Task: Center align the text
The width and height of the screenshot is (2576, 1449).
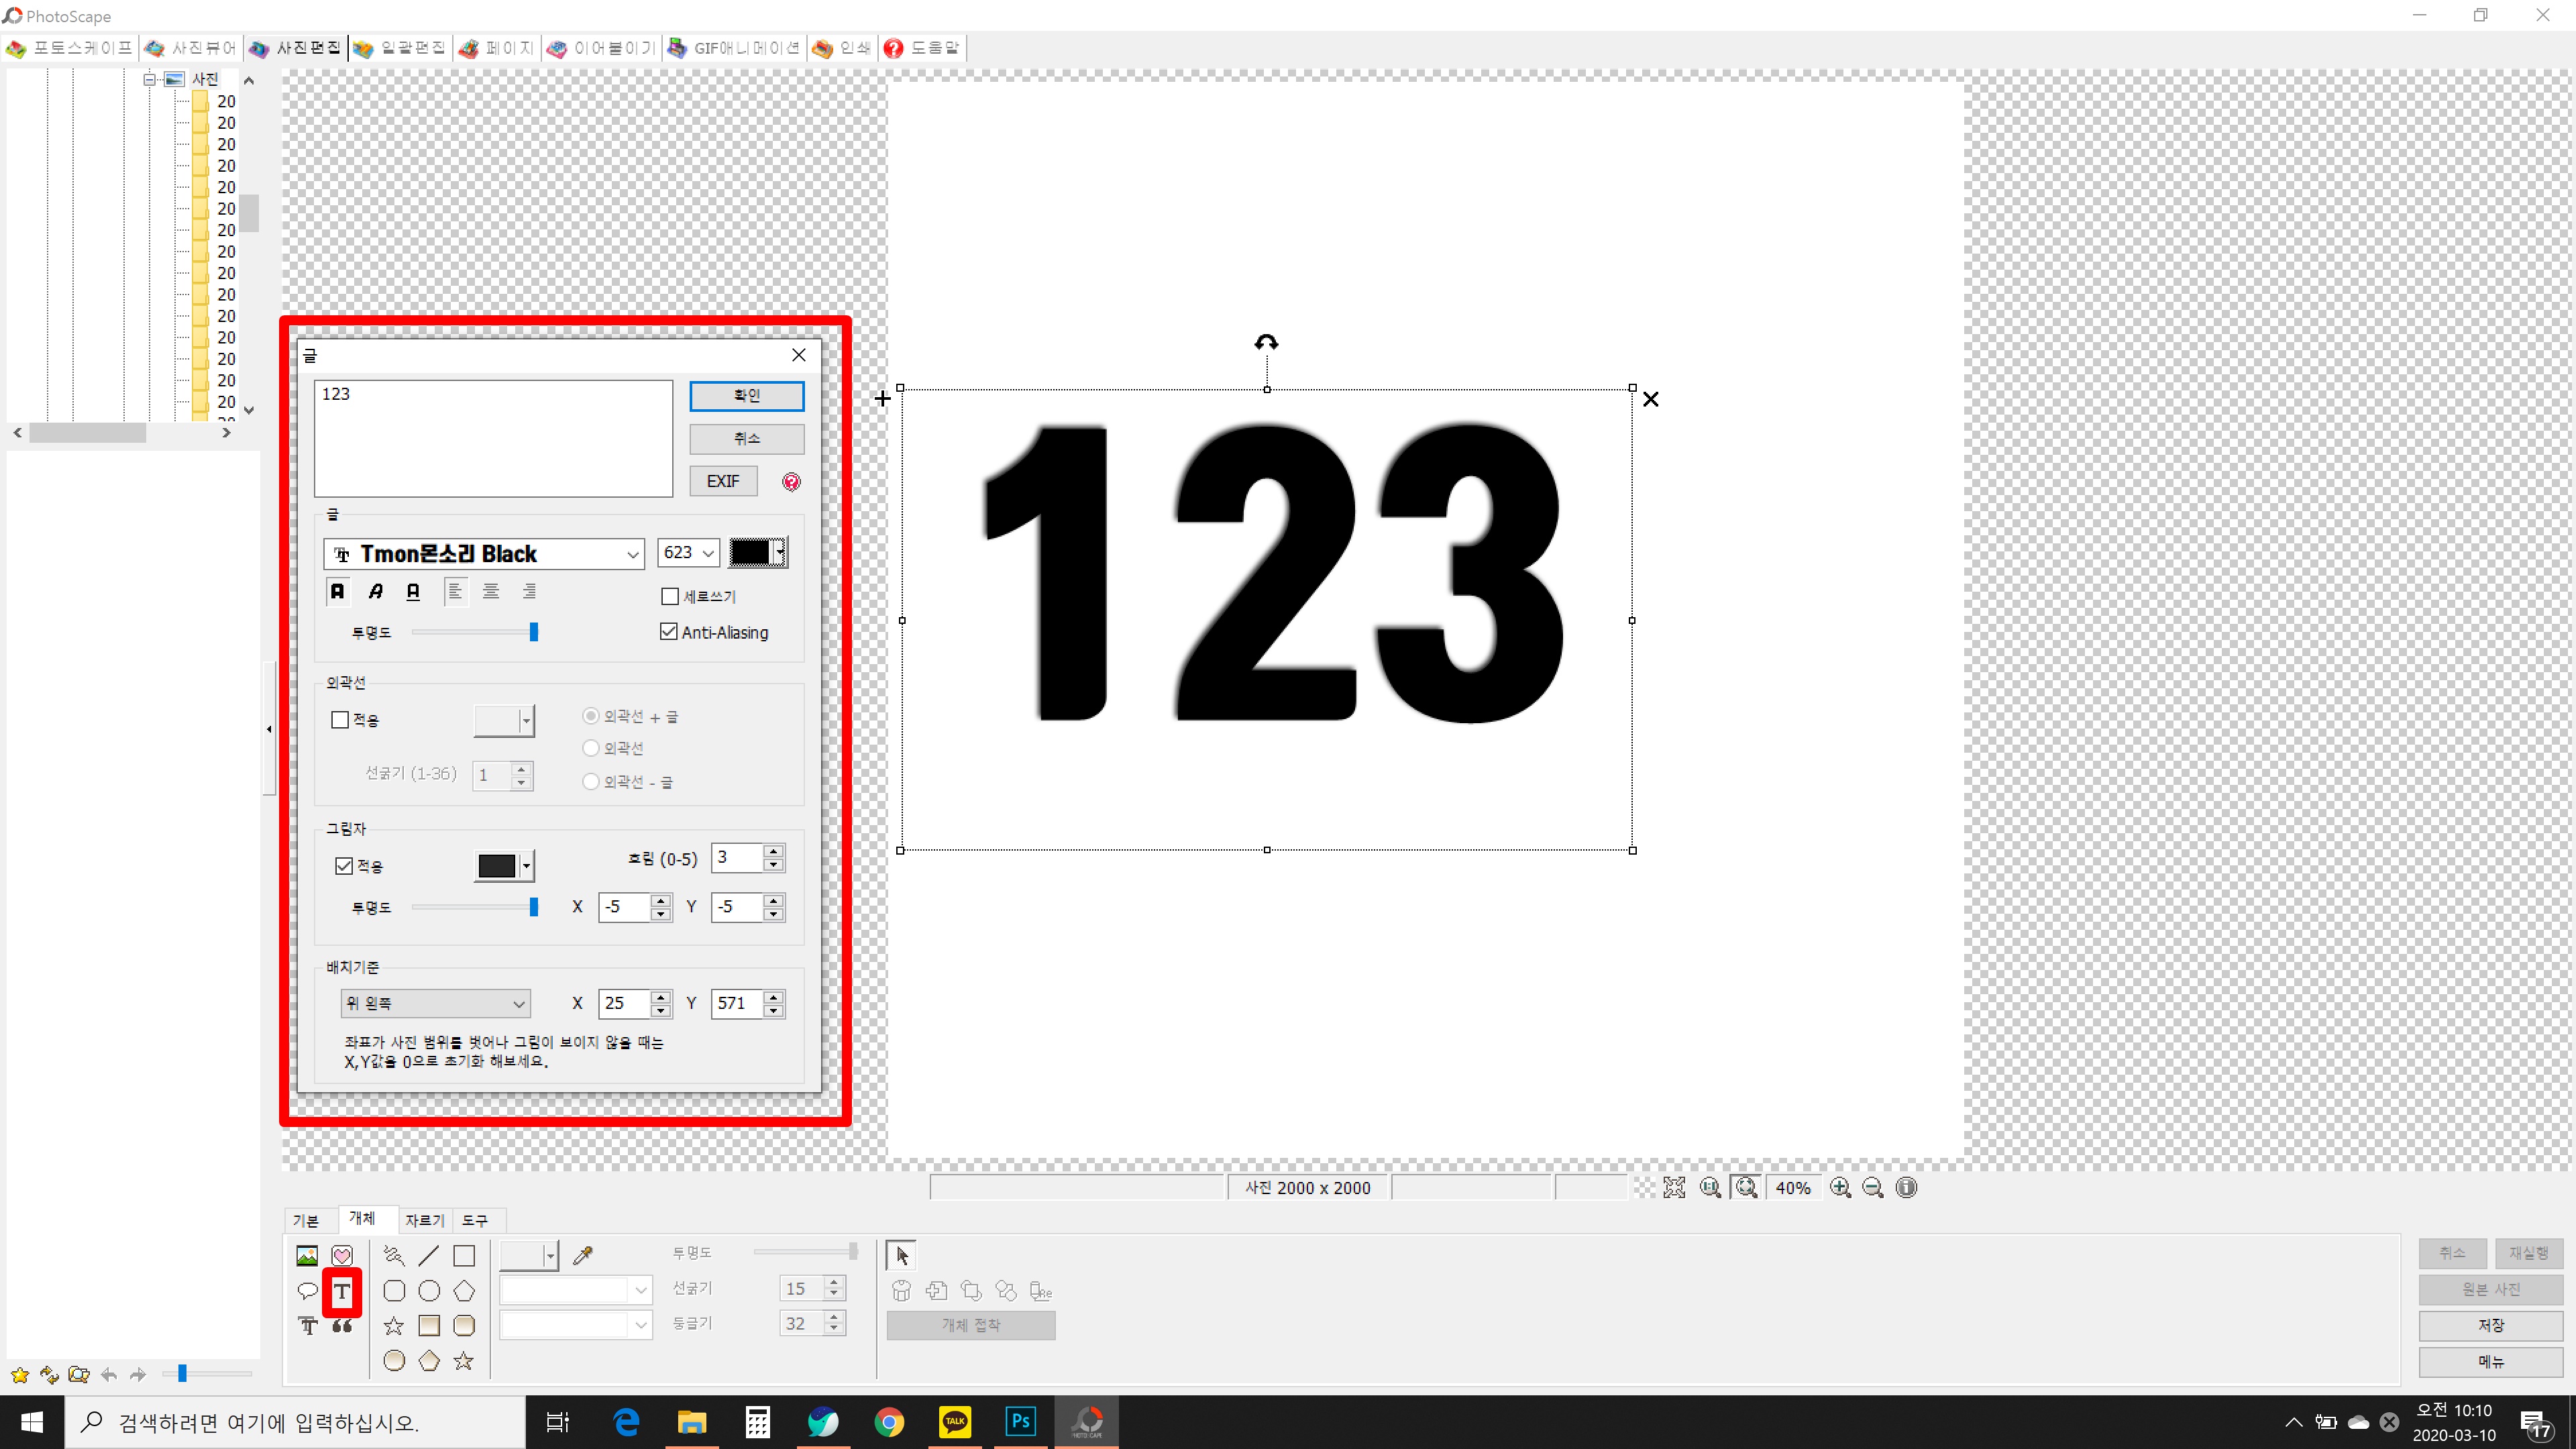Action: [x=491, y=591]
